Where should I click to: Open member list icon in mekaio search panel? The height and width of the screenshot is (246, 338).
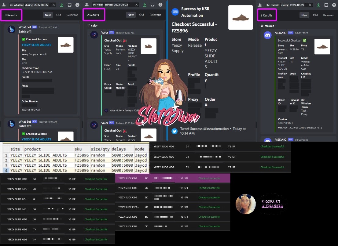click(260, 5)
